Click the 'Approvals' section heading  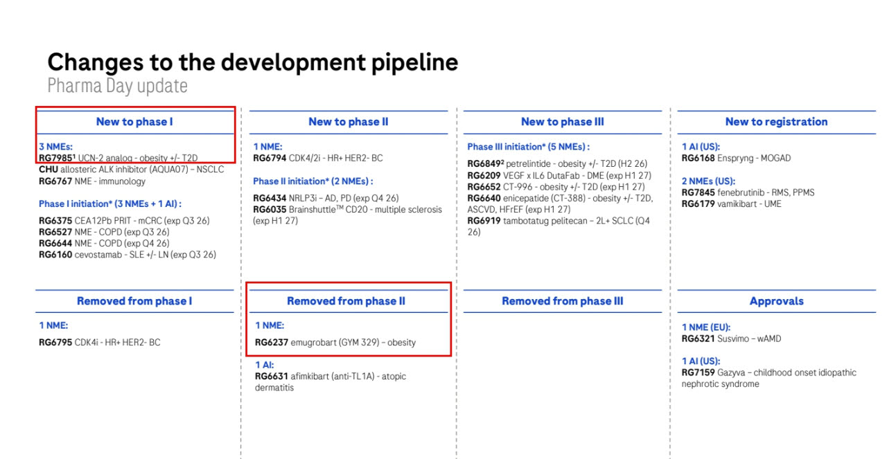tap(776, 301)
